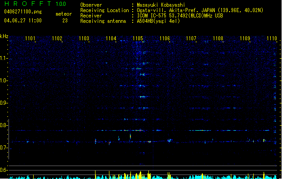Click the 'meteor' count label
This screenshot has width=282, height=179.
click(x=64, y=14)
